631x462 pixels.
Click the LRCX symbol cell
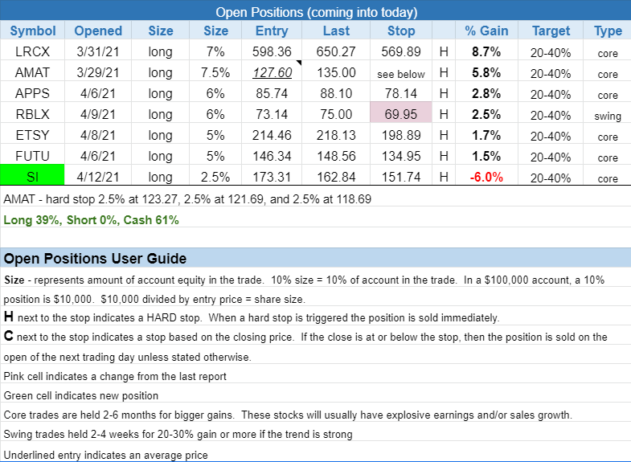click(32, 51)
